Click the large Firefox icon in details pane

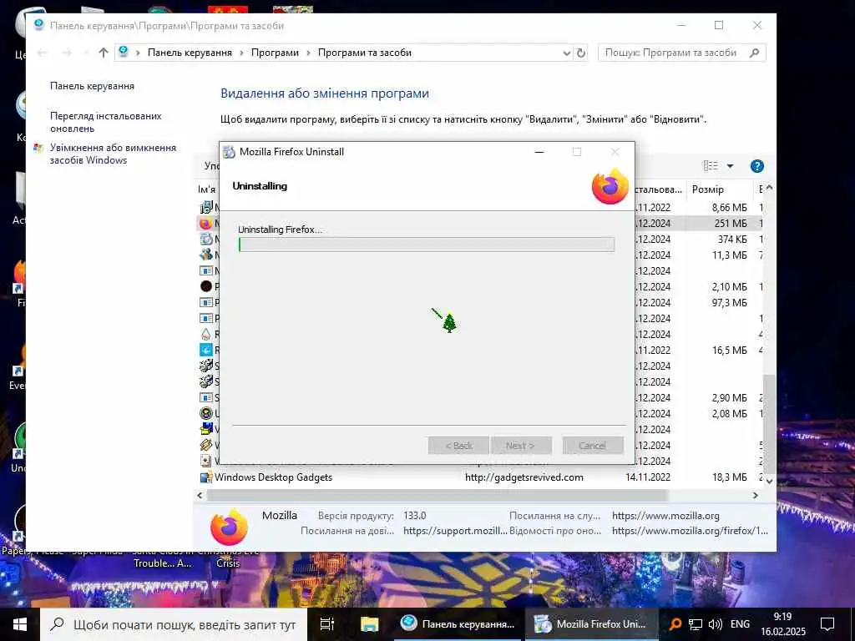tap(229, 527)
